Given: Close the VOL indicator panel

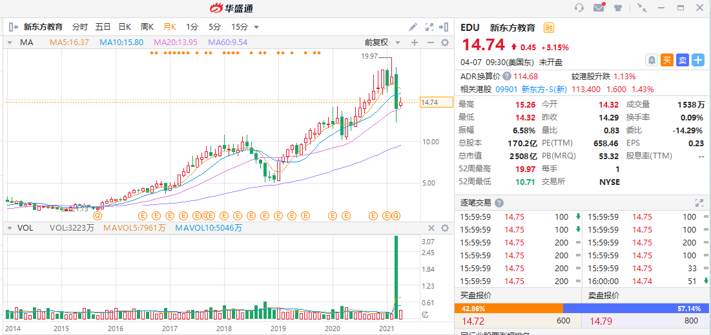Looking at the screenshot, I should [x=431, y=228].
